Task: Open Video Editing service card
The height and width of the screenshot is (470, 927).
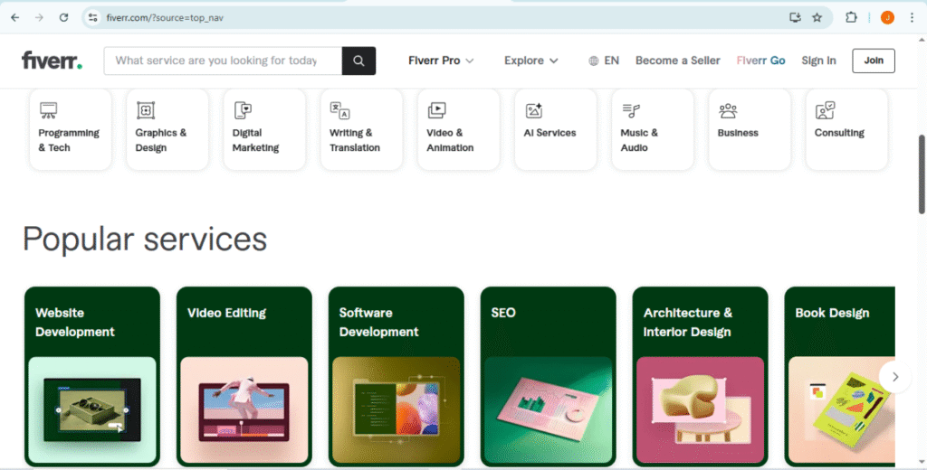Action: 244,377
